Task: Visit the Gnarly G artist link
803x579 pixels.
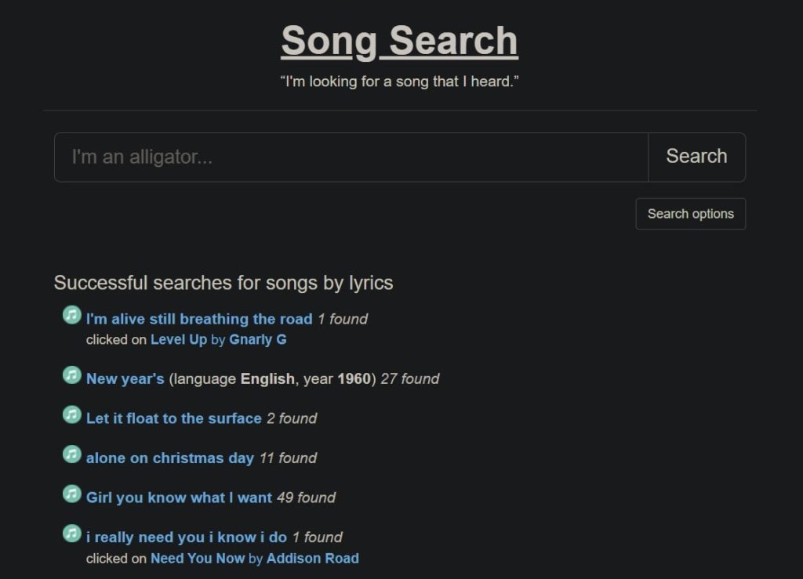Action: pos(257,340)
